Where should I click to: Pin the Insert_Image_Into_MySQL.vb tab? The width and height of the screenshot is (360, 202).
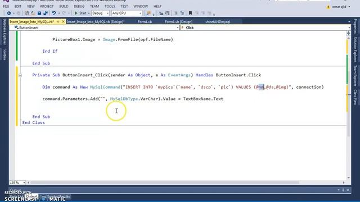coord(58,22)
